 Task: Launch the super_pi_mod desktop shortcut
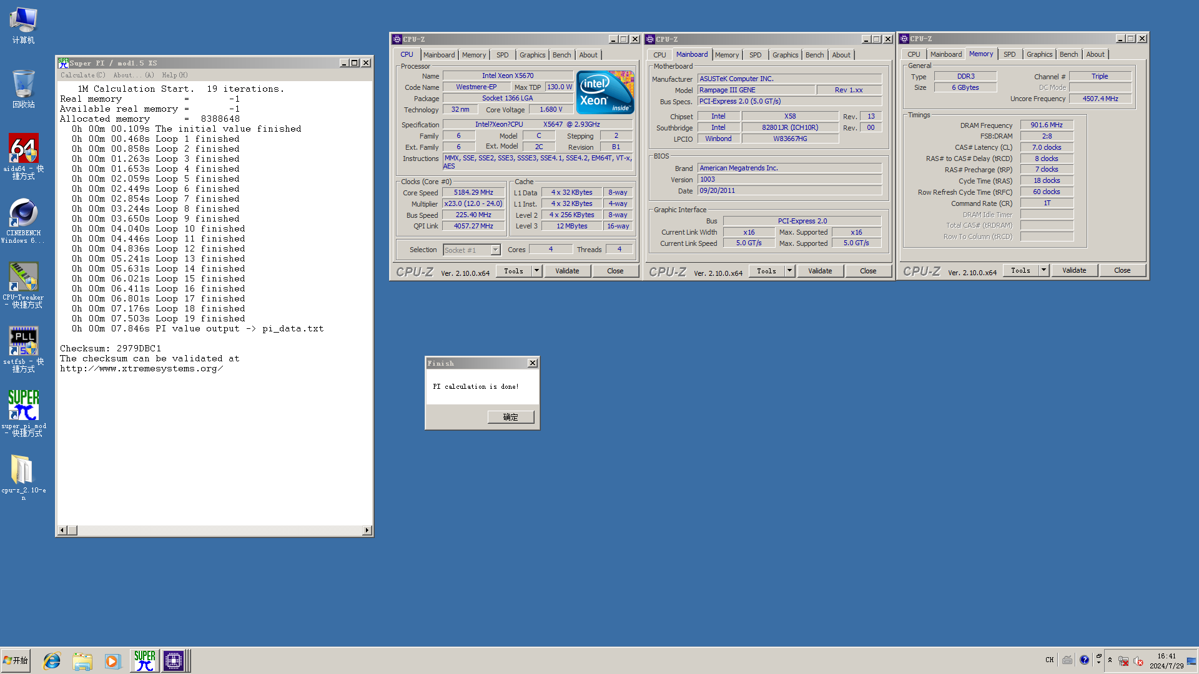23,413
